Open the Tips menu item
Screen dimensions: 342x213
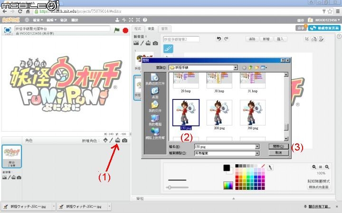coord(64,20)
